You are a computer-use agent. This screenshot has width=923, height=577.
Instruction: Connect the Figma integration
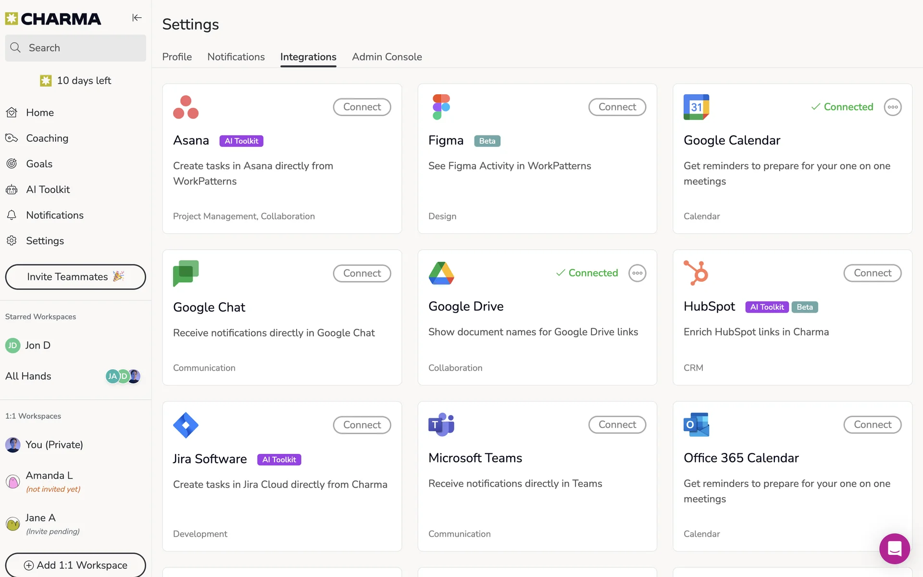[617, 107]
